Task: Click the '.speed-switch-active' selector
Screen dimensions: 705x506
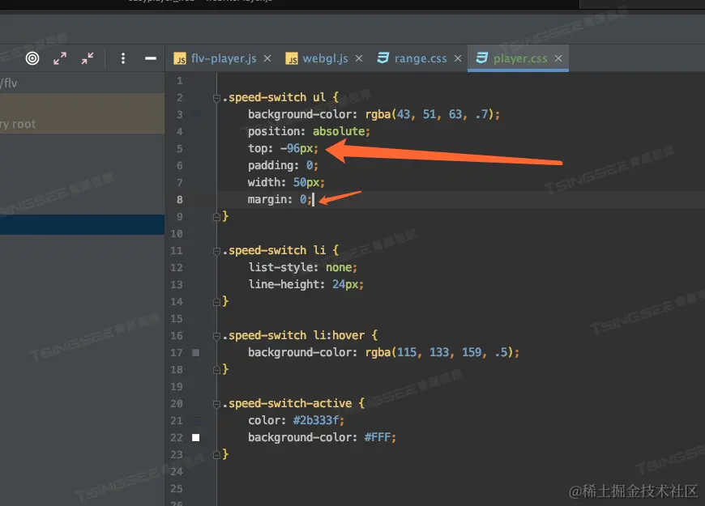Action: pos(287,403)
